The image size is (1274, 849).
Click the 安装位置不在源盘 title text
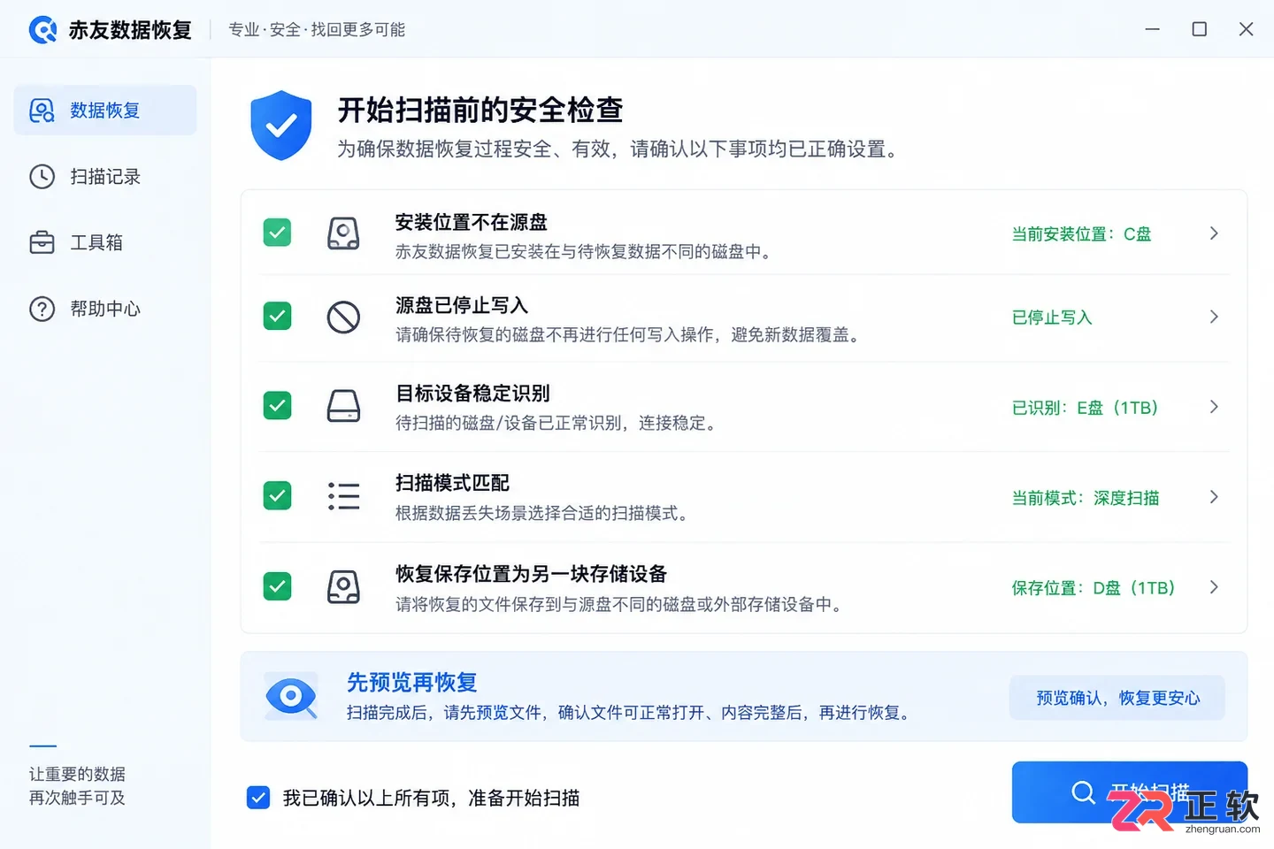point(472,222)
